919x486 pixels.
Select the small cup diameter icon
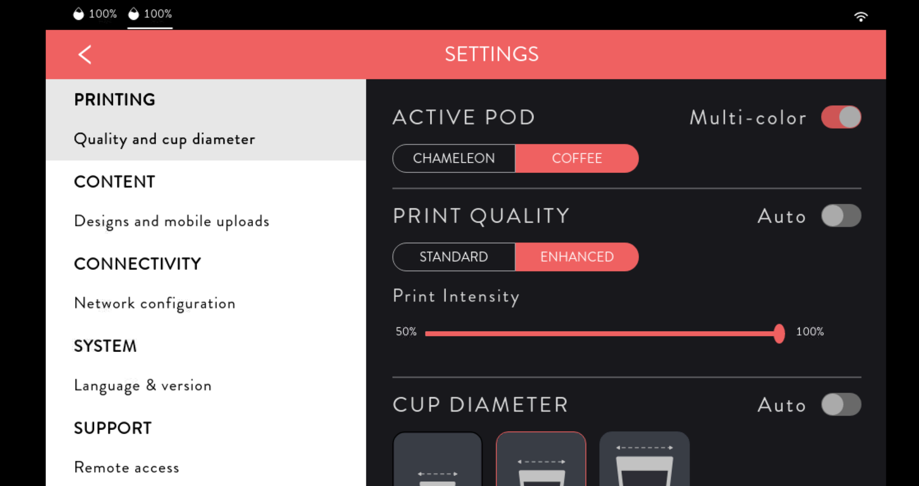click(x=438, y=459)
